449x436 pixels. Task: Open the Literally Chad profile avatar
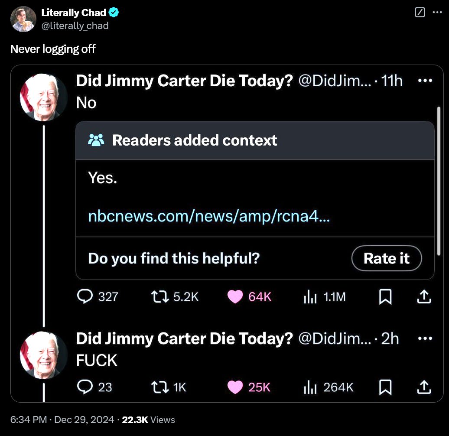pos(23,19)
